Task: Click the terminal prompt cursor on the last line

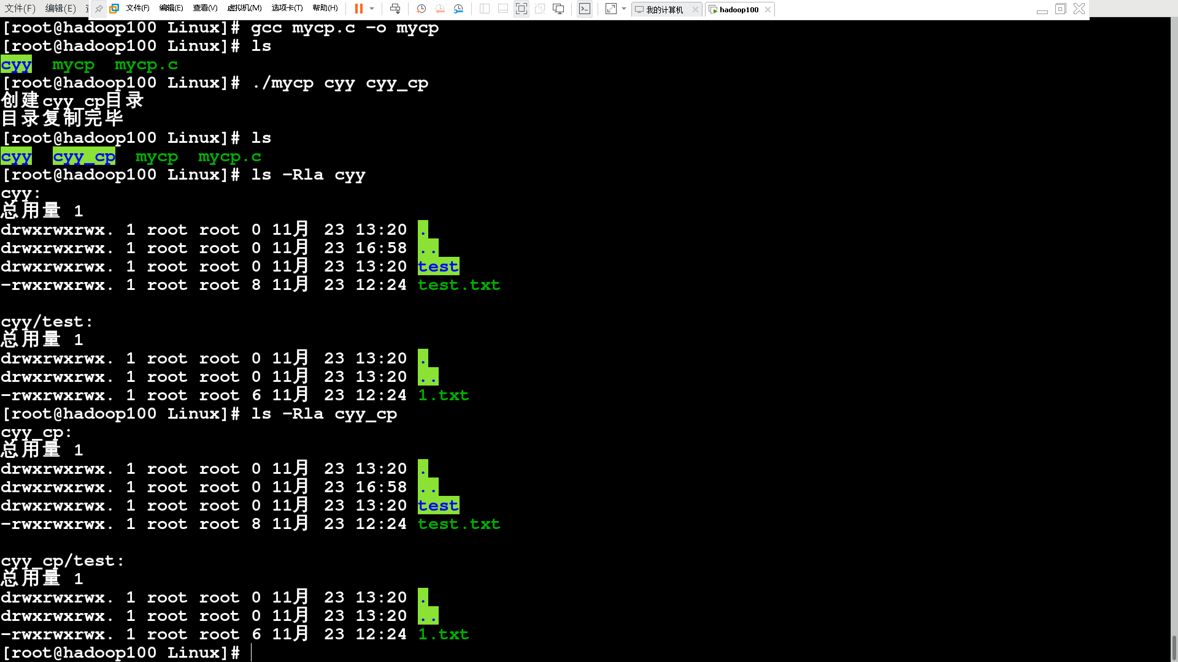Action: click(x=252, y=653)
